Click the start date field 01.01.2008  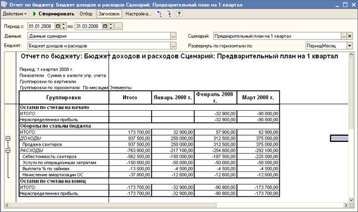42,26
